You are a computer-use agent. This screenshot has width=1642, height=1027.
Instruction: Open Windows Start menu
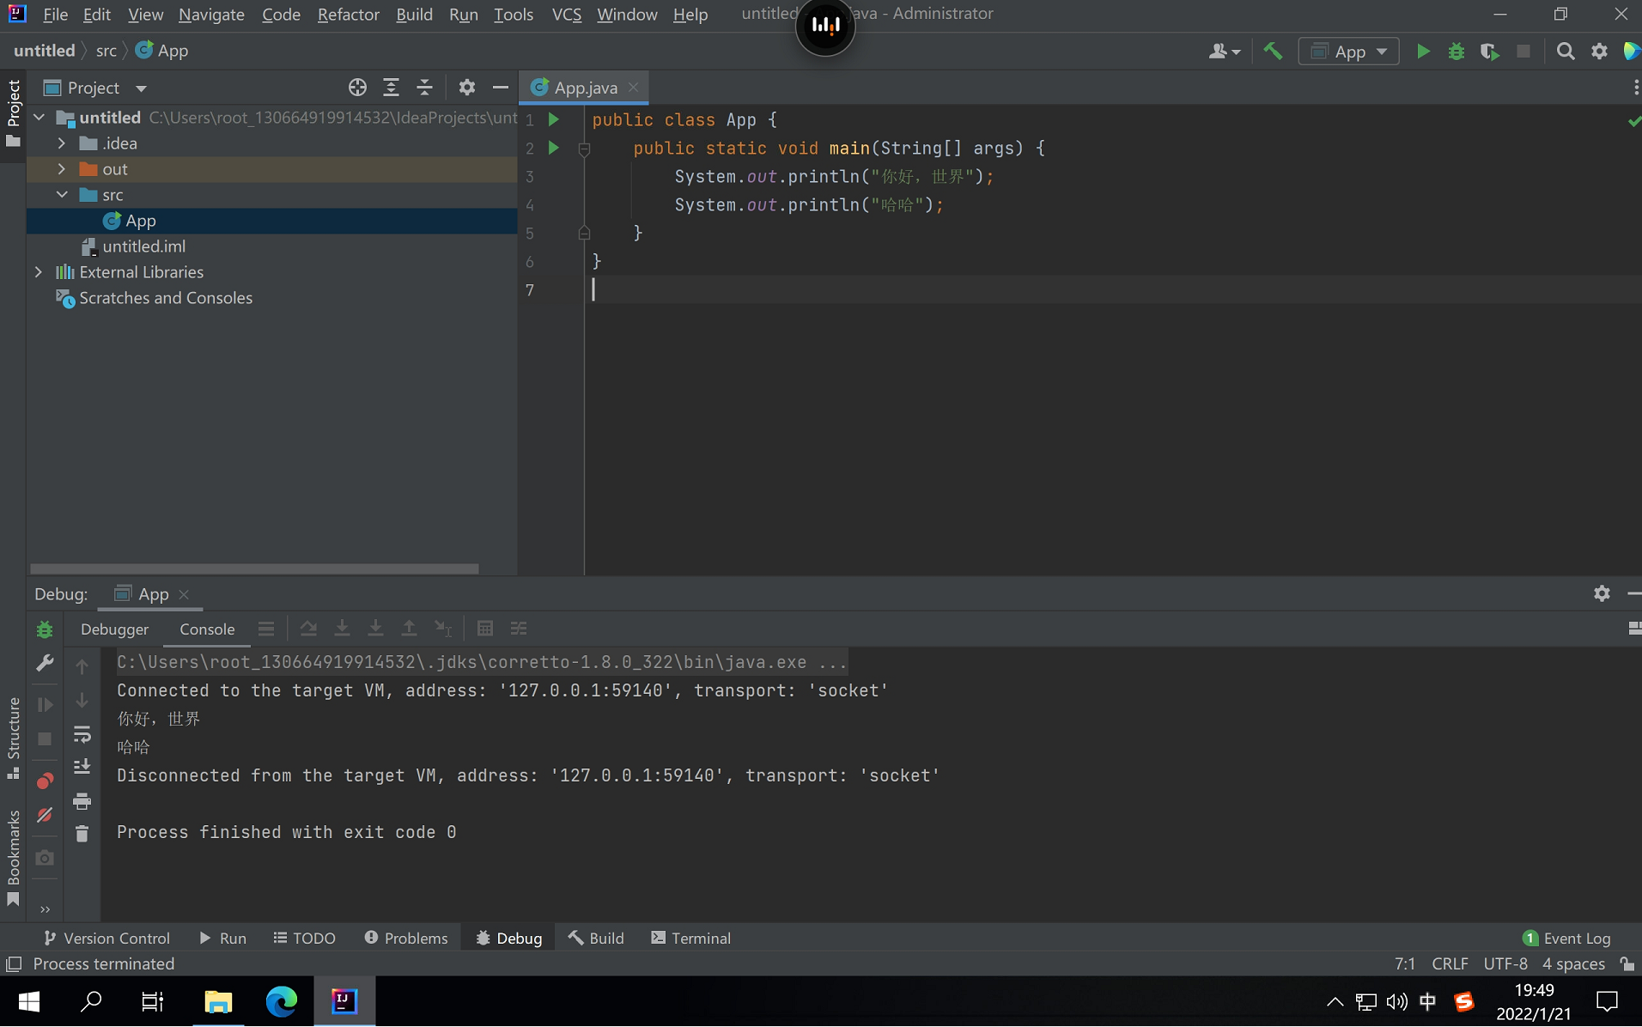coord(28,1001)
